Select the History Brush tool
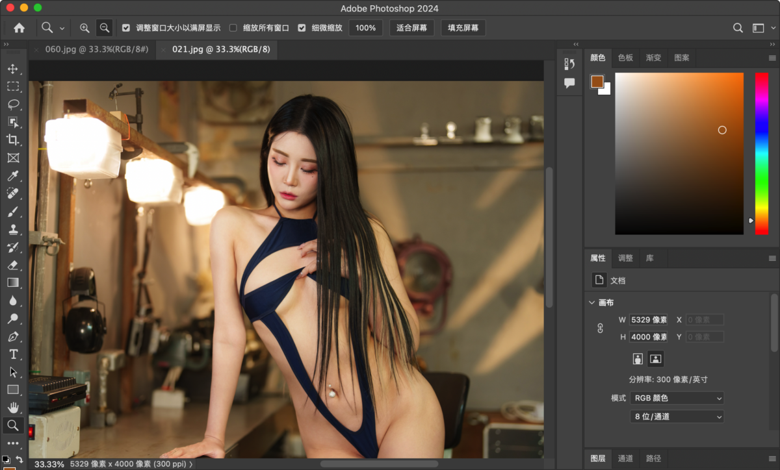This screenshot has height=470, width=780. 13,247
